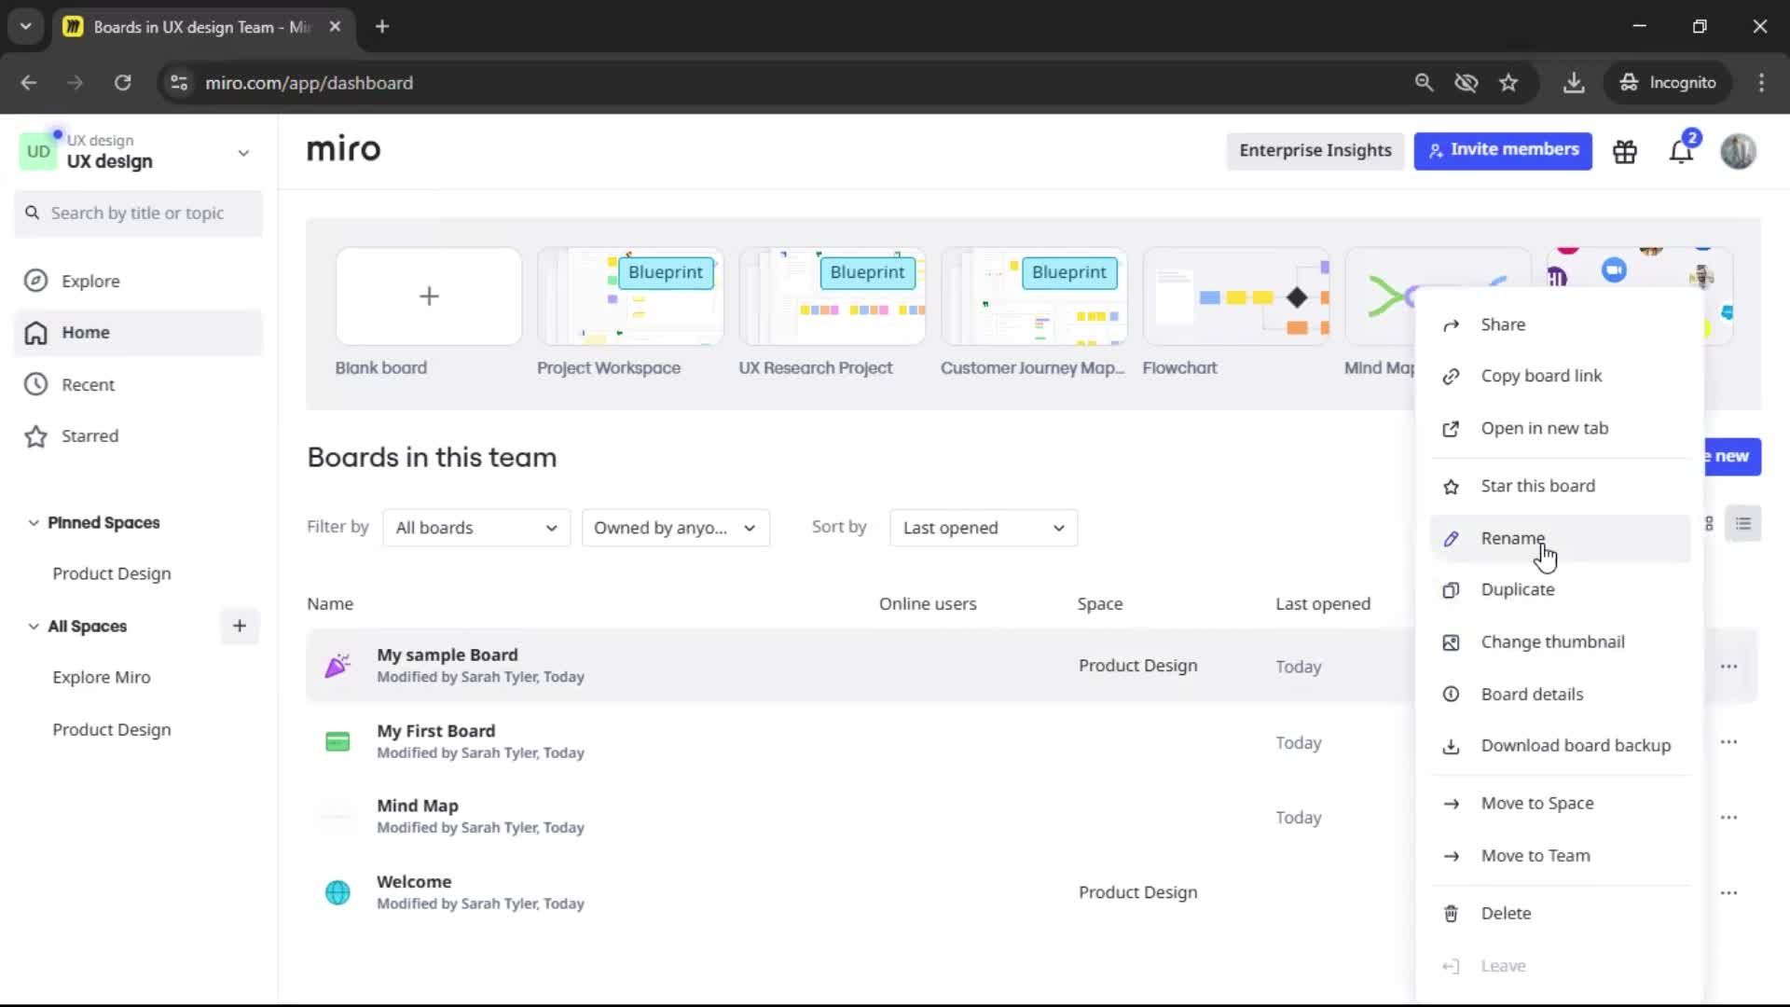
Task: Open the Last opened sort dropdown
Action: (x=984, y=528)
